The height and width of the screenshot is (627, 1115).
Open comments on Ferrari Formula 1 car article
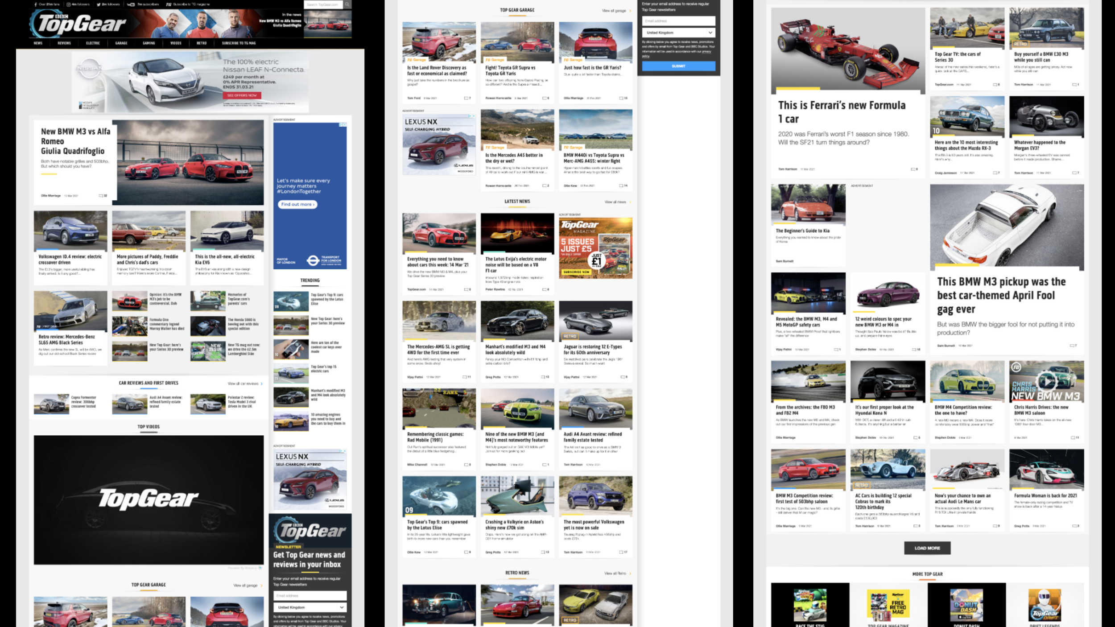coord(914,169)
